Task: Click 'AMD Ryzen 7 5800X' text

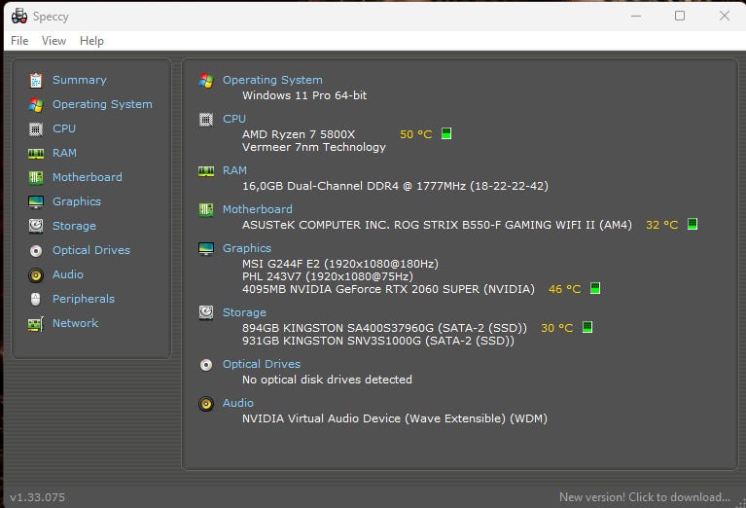Action: coord(299,134)
